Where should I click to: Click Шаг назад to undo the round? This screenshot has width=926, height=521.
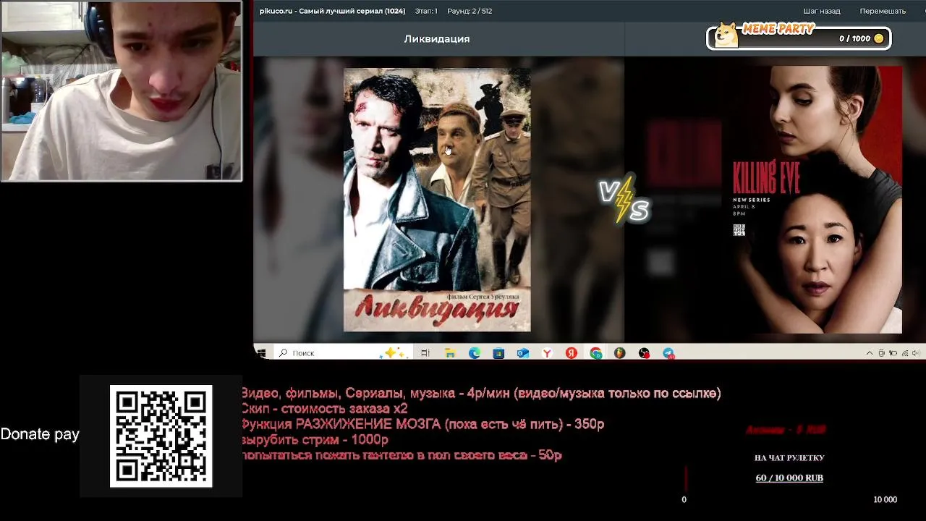821,11
